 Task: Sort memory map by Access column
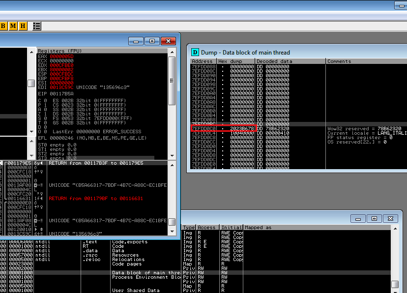pos(207,228)
